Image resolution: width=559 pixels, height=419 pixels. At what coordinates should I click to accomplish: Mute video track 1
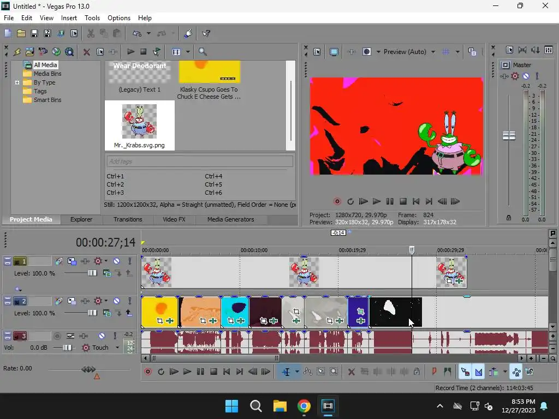(x=116, y=261)
